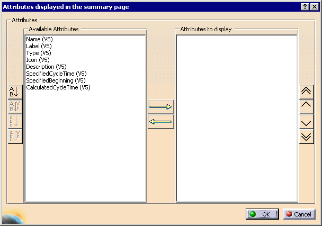Highlight SpecifiedCycleTime (V5) in the list

click(x=56, y=74)
